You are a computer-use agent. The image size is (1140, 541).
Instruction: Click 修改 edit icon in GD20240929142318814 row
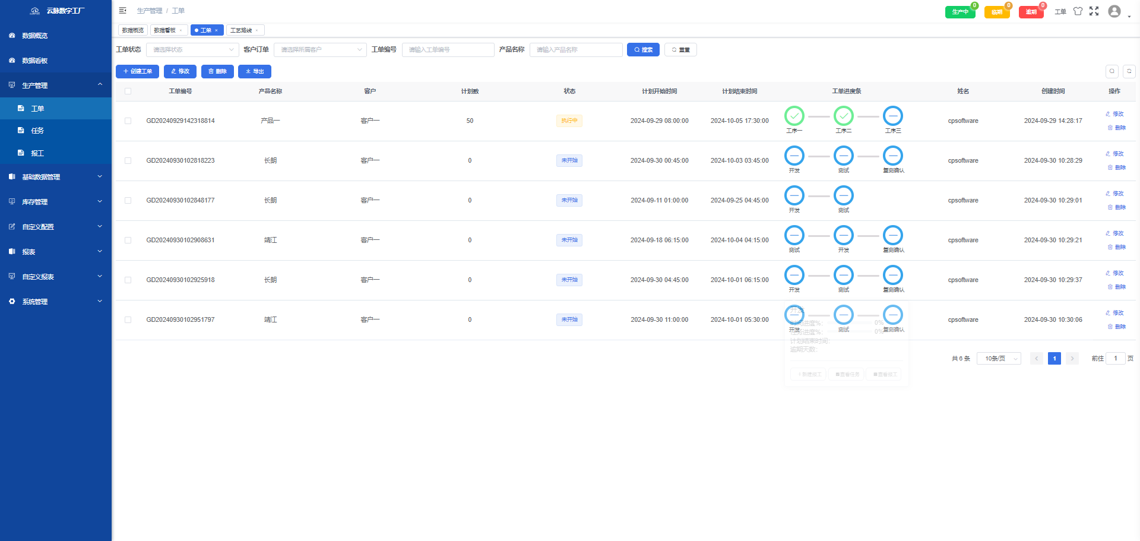[x=1114, y=114]
